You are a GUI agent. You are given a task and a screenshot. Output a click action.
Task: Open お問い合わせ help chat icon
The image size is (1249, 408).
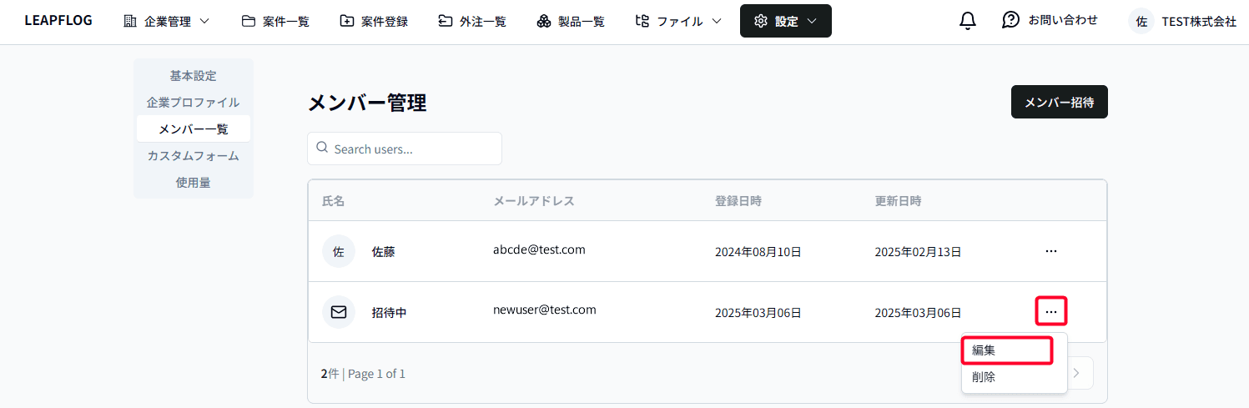[x=1010, y=20]
